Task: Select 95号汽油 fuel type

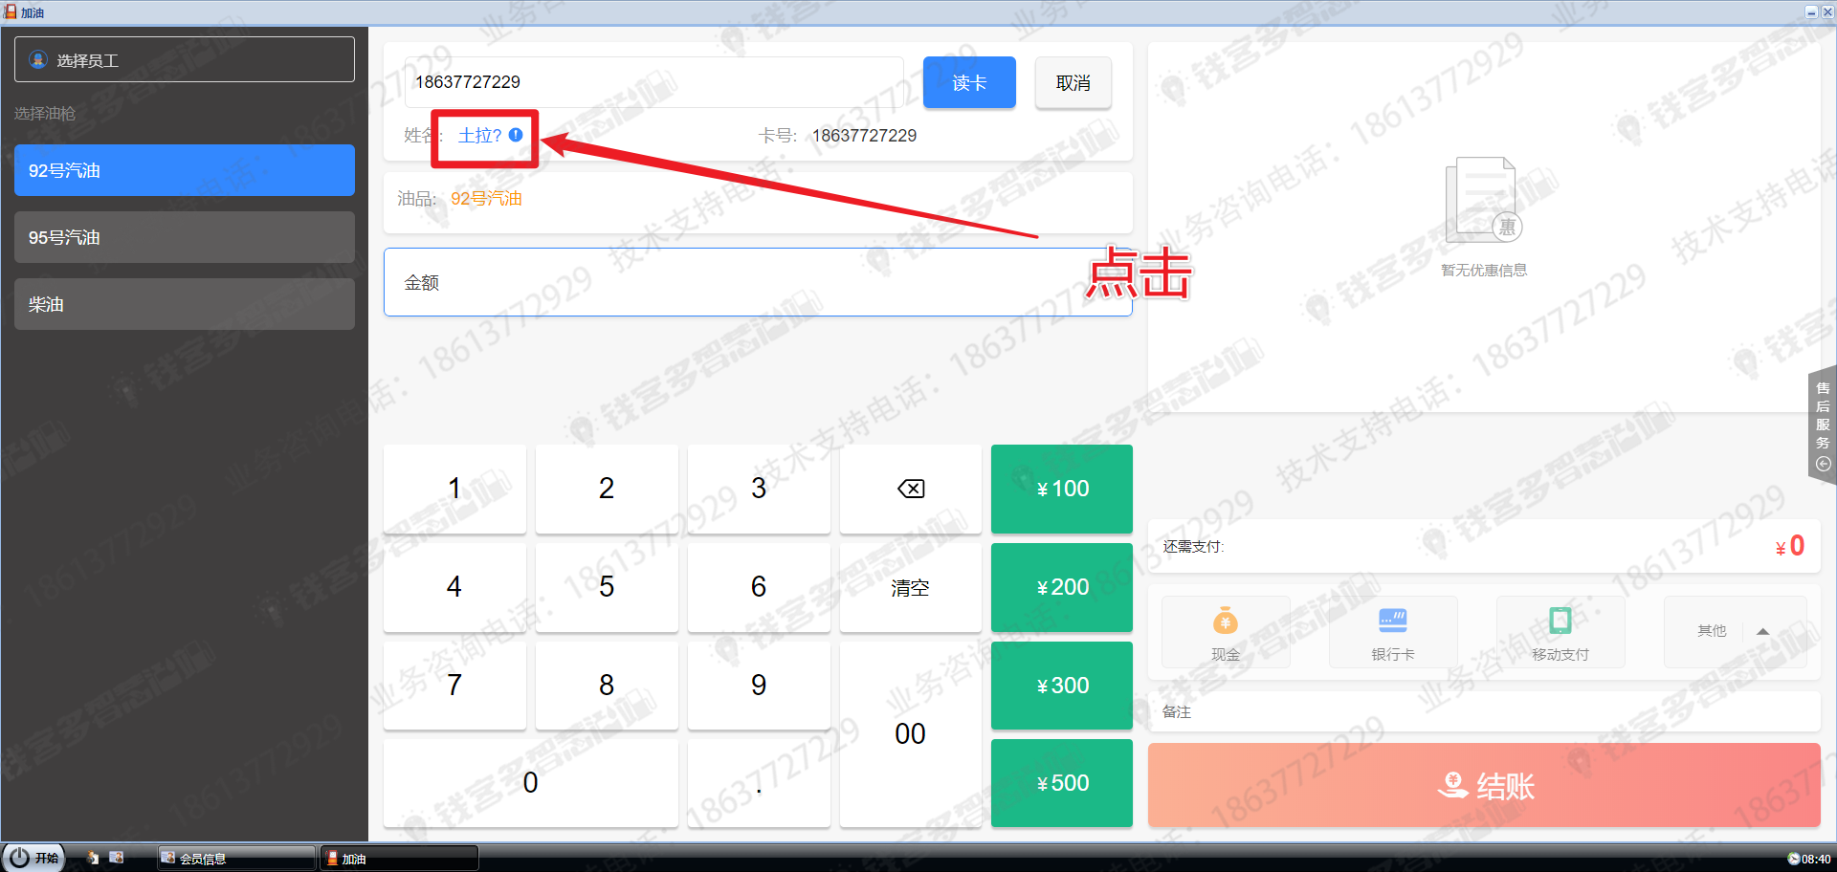Action: 185,237
